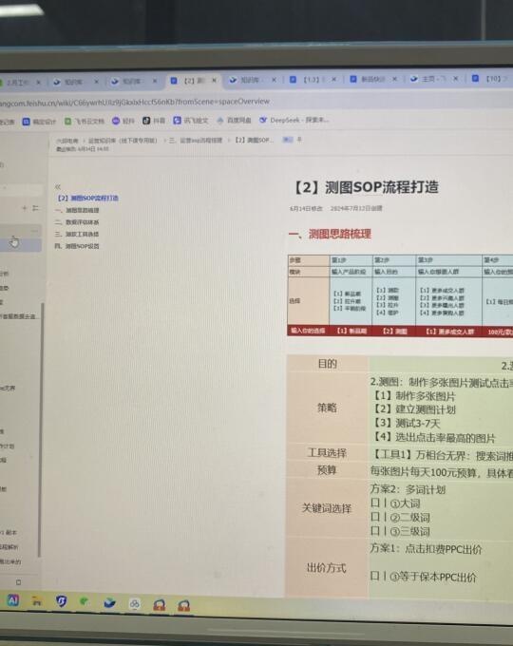This screenshot has width=513, height=646.
Task: Open the 百度网盘 bookmark
Action: 234,121
